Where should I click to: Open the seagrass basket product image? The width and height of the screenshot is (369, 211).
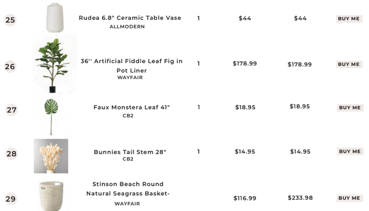click(x=51, y=195)
